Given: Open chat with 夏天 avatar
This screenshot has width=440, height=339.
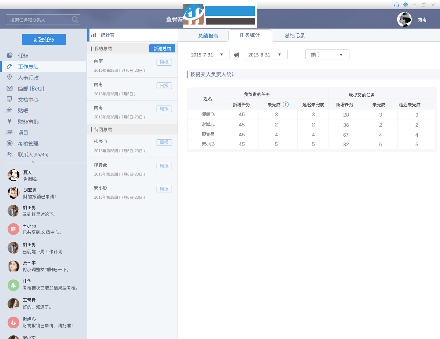Looking at the screenshot, I should [x=14, y=175].
